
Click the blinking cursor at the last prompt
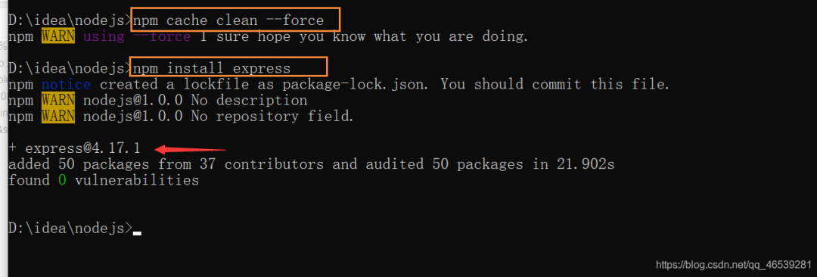click(137, 233)
